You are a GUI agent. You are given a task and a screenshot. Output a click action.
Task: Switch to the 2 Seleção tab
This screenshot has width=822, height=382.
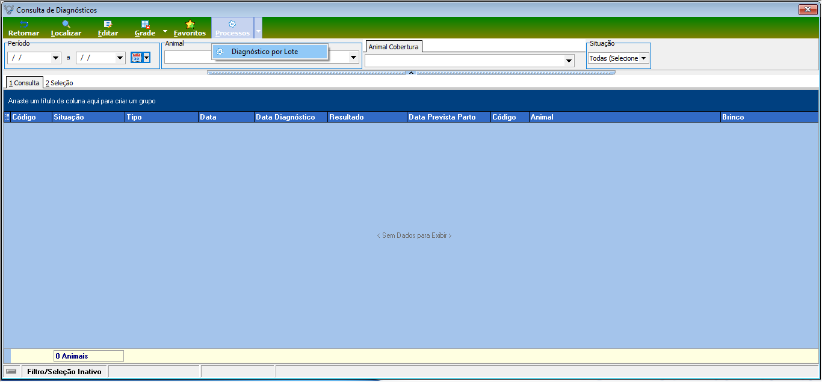[x=59, y=83]
